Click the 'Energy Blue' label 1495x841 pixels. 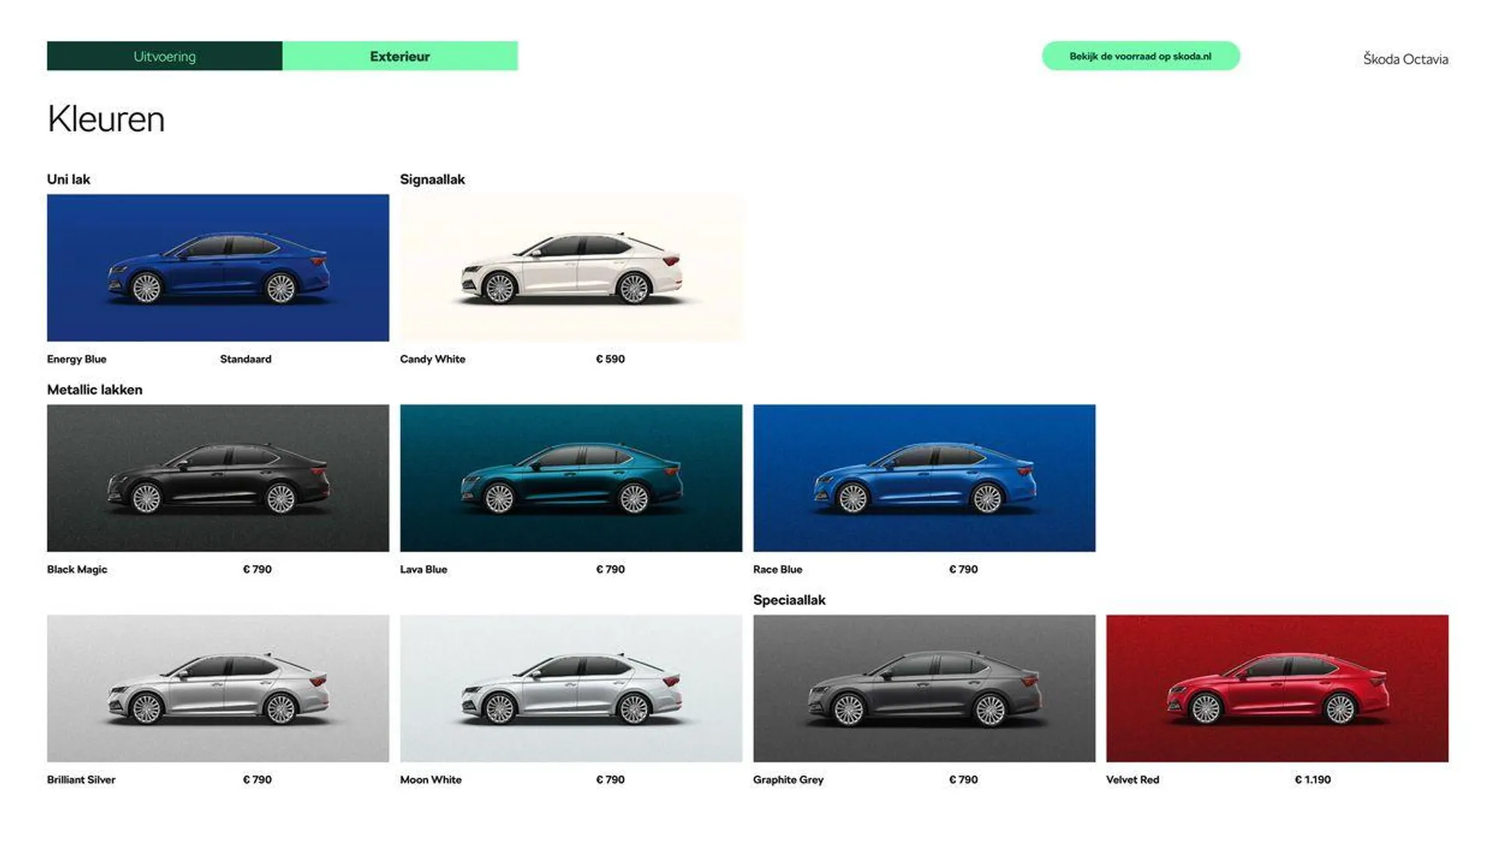point(76,359)
